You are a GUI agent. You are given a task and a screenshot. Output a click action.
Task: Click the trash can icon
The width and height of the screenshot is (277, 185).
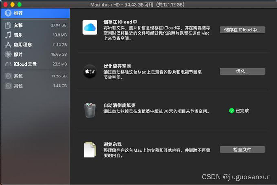90,110
